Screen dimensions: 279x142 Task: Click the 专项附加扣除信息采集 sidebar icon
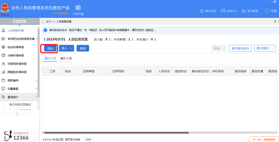point(3,39)
